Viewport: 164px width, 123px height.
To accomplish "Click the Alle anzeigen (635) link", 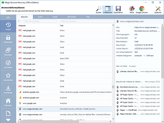I will click(x=152, y=82).
